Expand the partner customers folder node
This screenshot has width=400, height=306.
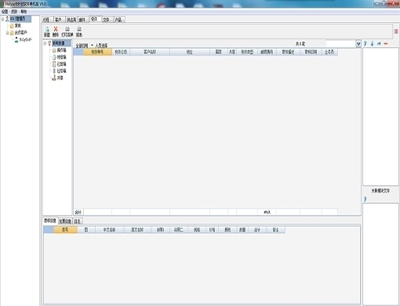pyautogui.click(x=7, y=33)
